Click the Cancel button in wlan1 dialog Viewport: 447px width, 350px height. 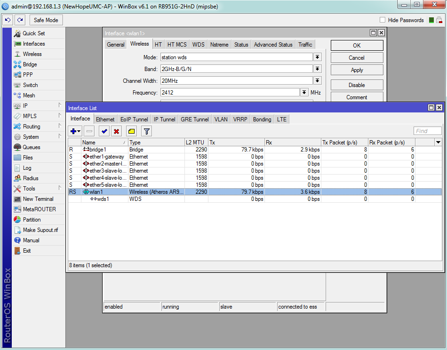[x=357, y=57]
